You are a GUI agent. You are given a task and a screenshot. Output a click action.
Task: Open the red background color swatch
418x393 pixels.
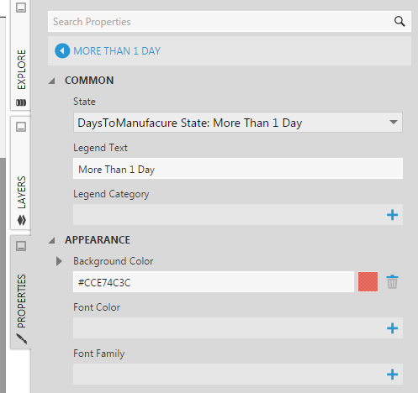tap(368, 281)
